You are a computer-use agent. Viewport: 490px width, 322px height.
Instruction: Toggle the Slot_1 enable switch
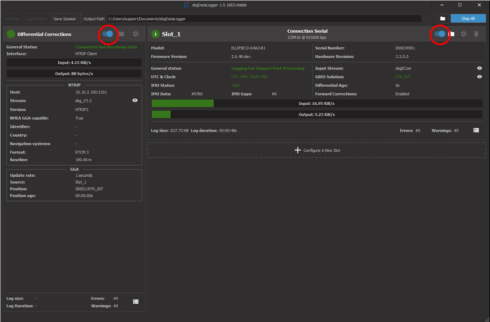point(440,34)
